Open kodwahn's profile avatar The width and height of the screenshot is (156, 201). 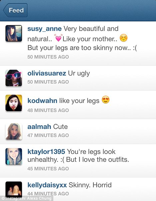(x=14, y=103)
